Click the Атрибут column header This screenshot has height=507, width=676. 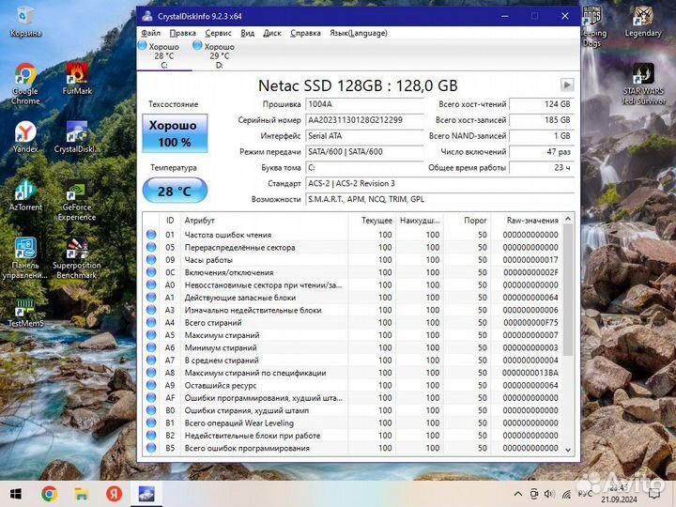point(264,221)
